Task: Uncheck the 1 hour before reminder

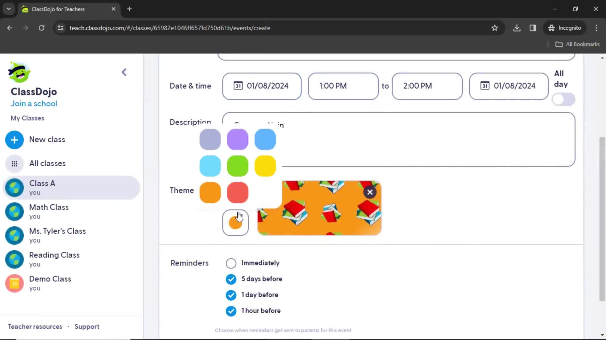Action: (231, 311)
